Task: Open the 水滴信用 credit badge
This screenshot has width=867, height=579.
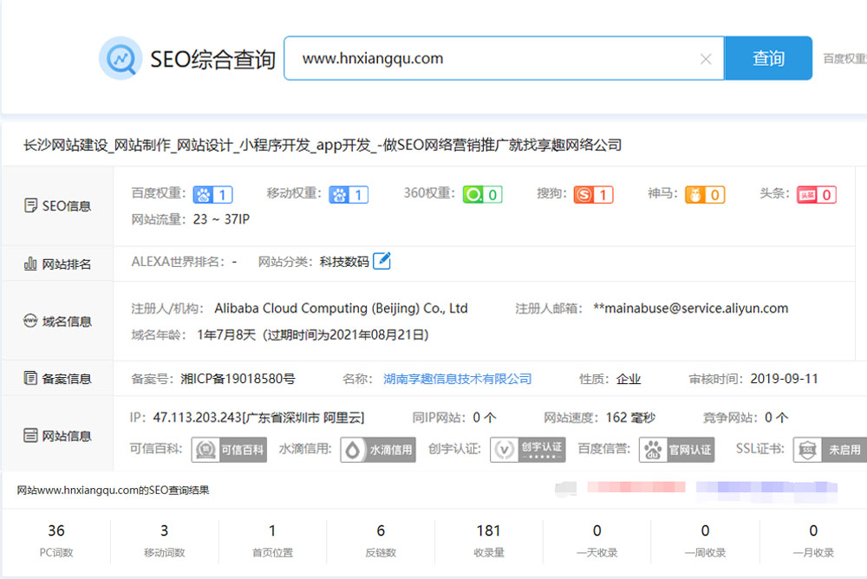Action: point(378,450)
